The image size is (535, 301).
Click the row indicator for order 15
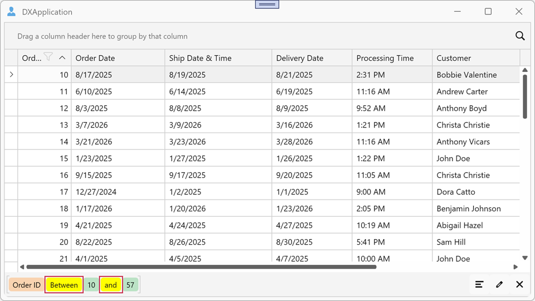[11, 158]
